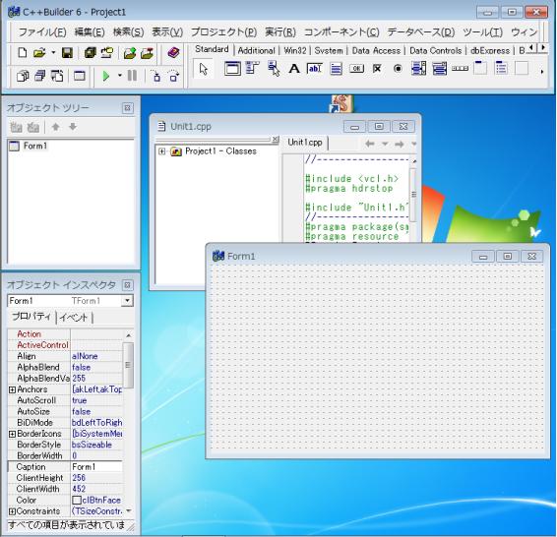
Task: Select the Panel component icon
Action: 522,68
